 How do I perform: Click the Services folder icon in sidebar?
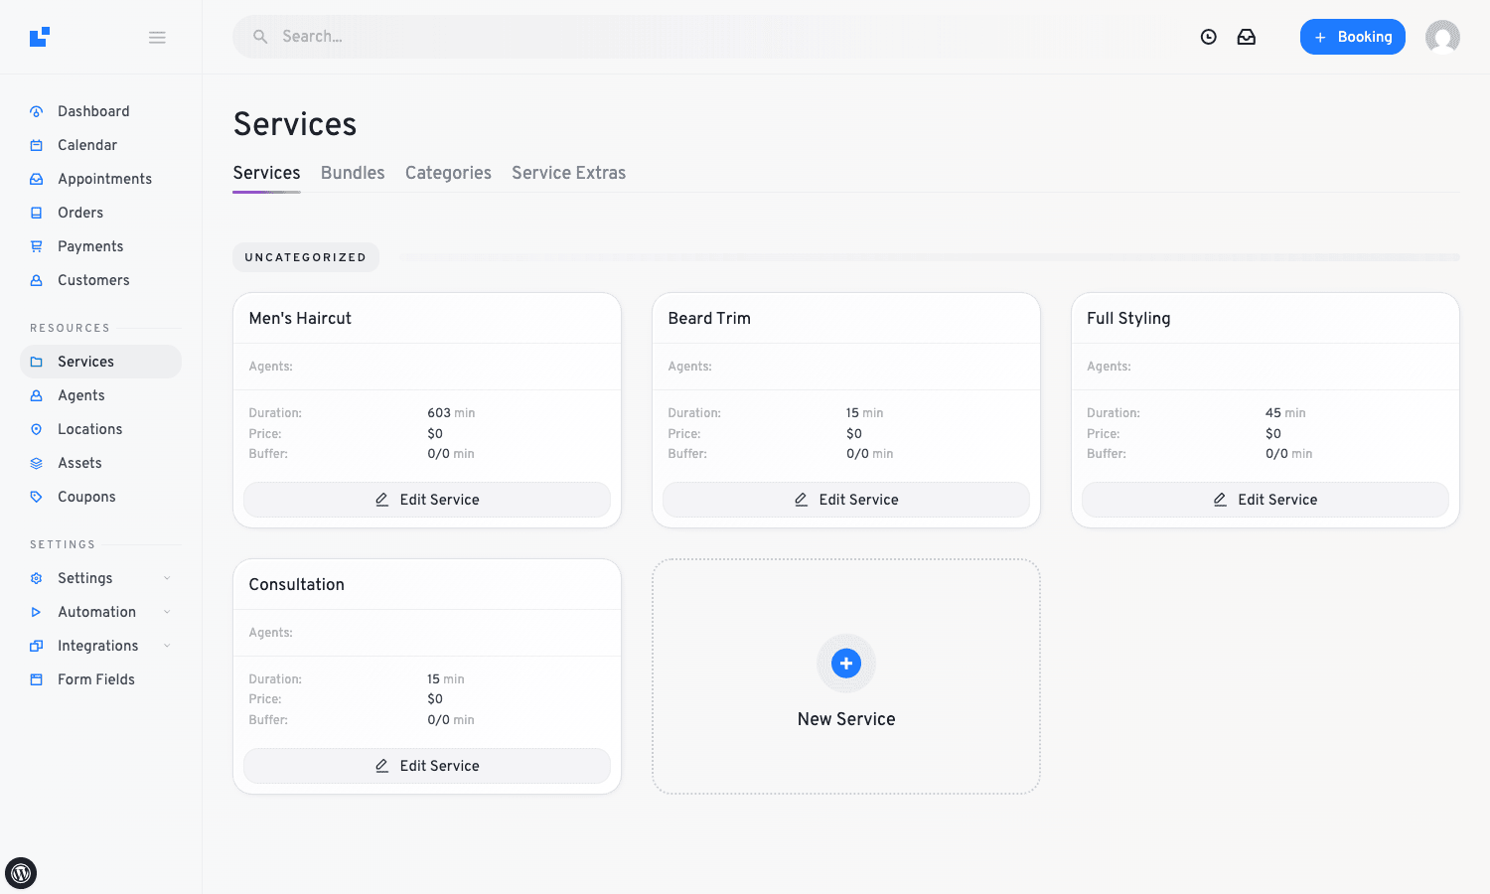(37, 362)
